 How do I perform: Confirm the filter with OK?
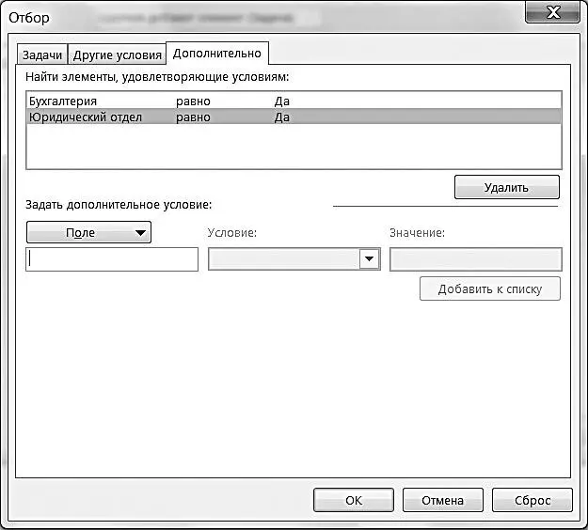tap(354, 500)
